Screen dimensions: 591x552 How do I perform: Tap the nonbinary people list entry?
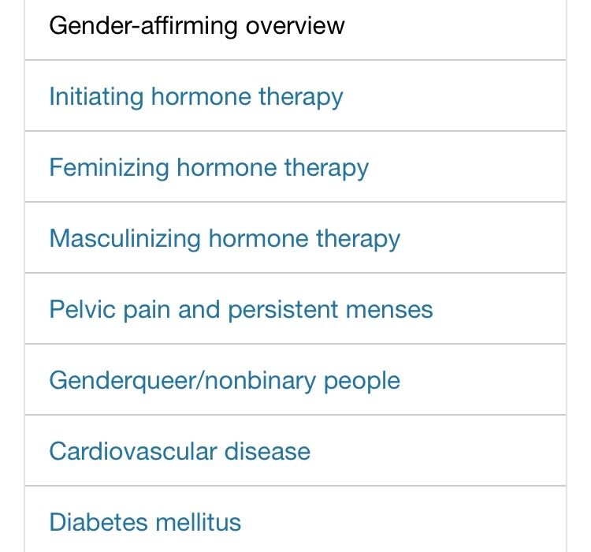coord(295,379)
